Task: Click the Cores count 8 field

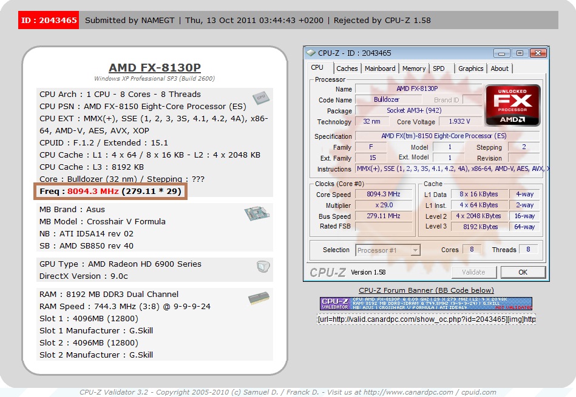Action: 472,250
